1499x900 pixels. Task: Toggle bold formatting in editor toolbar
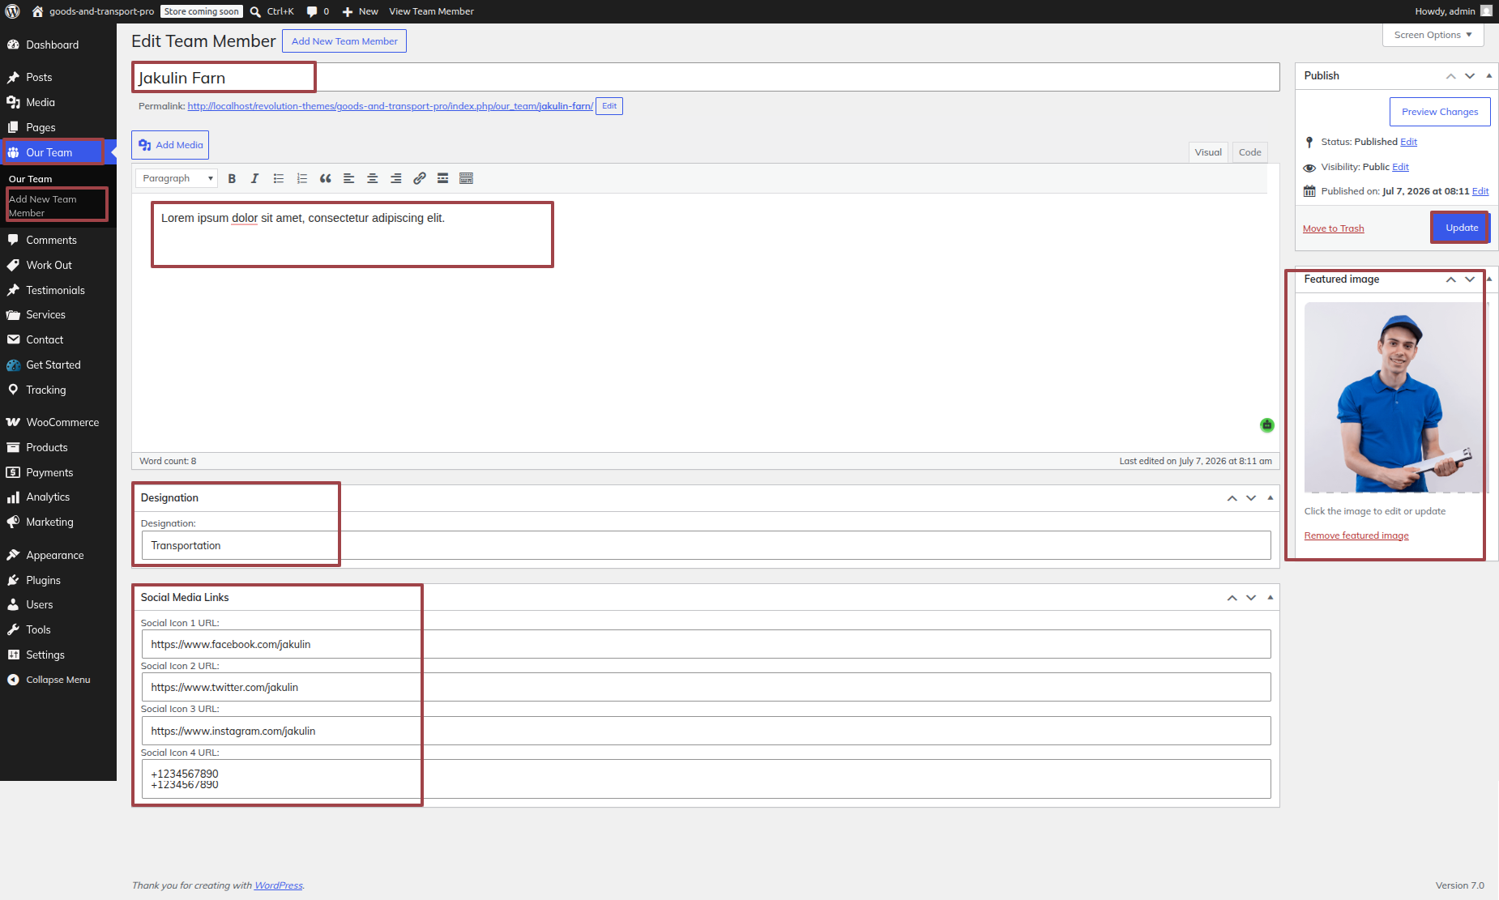(232, 178)
